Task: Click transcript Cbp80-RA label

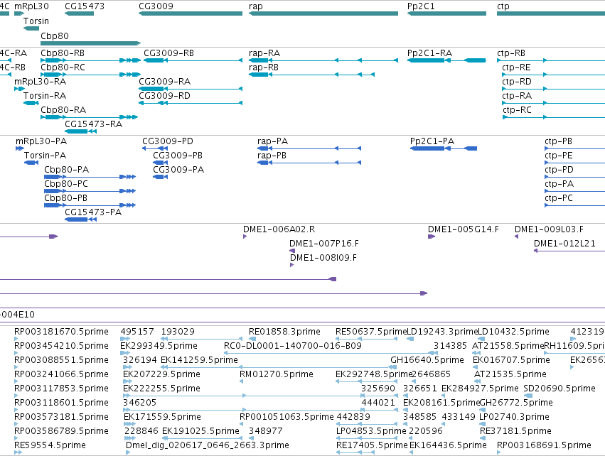Action: click(63, 110)
